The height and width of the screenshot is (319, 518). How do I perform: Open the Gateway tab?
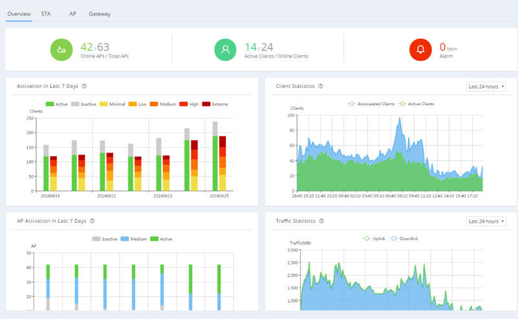tap(99, 14)
